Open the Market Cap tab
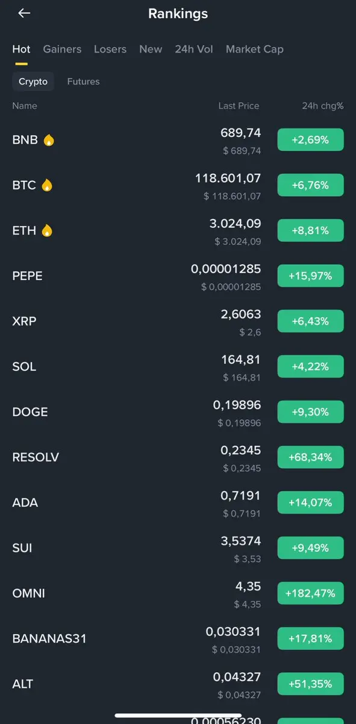Viewport: 356px width, 724px height. pyautogui.click(x=255, y=49)
